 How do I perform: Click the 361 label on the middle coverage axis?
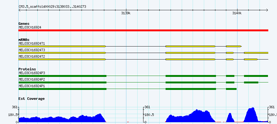point(147,107)
